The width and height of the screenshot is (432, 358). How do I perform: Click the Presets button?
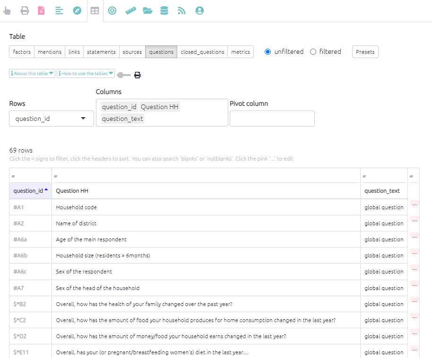[365, 52]
